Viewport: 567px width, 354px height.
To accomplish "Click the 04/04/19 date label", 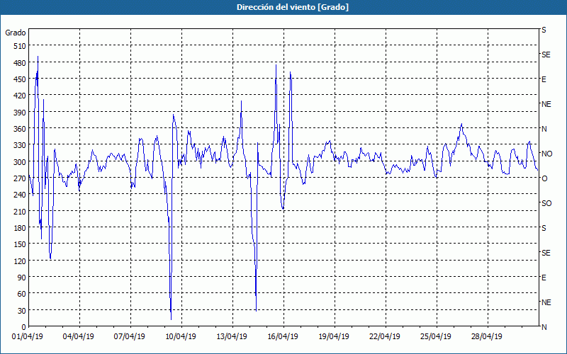I will (x=78, y=336).
